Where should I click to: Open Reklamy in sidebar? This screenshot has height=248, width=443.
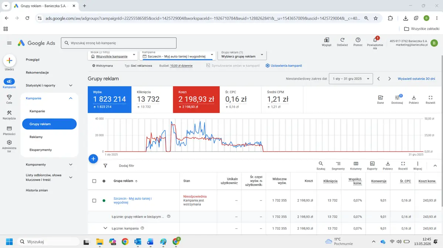click(36, 137)
